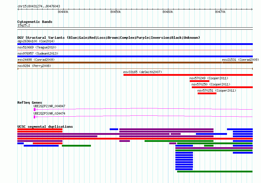The width and height of the screenshot is (261, 183).
Task: Click the magenta exon box of UBE2Q2P3
Action: pyautogui.click(x=34, y=117)
